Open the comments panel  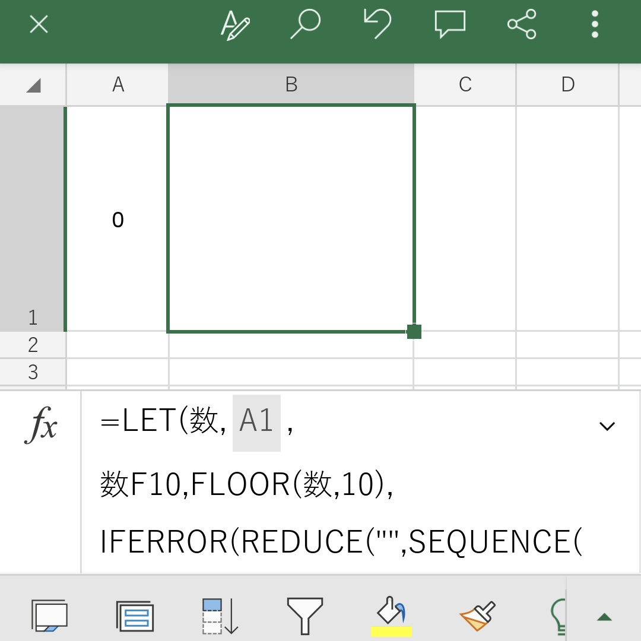[x=450, y=24]
